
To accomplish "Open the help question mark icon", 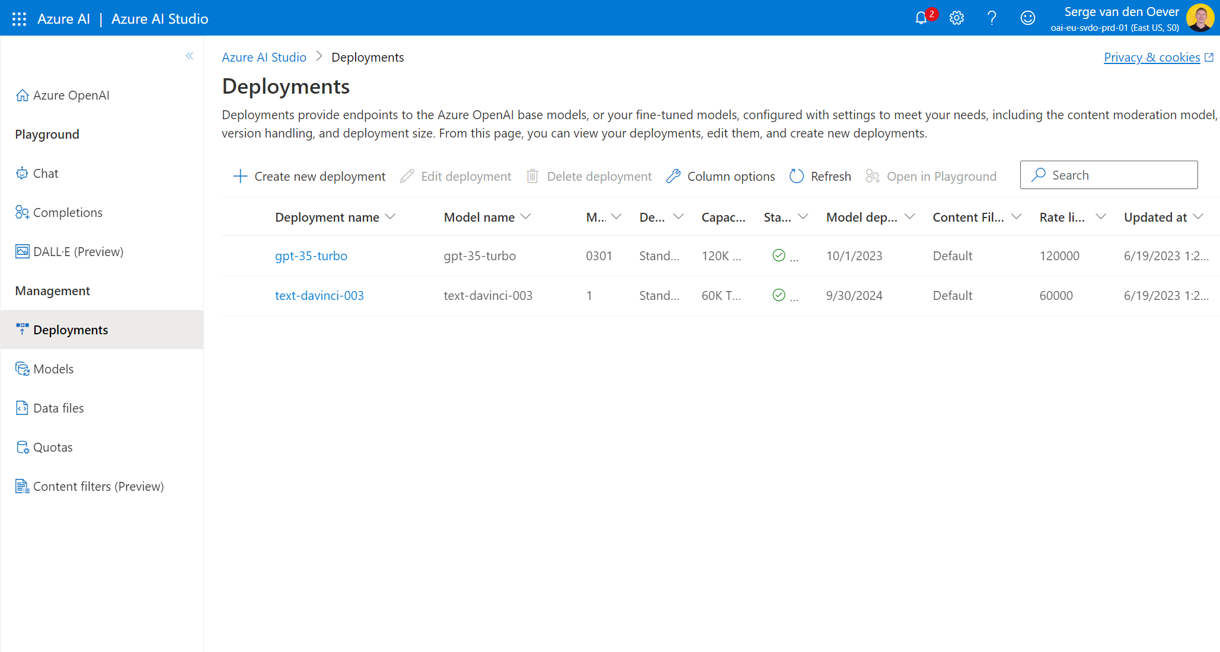I will pyautogui.click(x=992, y=18).
